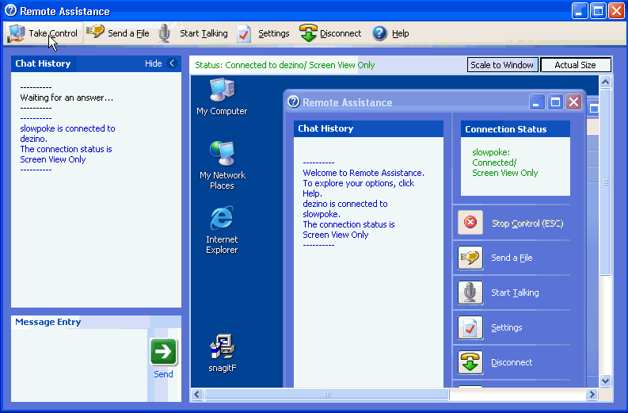This screenshot has width=628, height=413.
Task: Click the inner window's Chat History header
Action: pyautogui.click(x=368, y=128)
